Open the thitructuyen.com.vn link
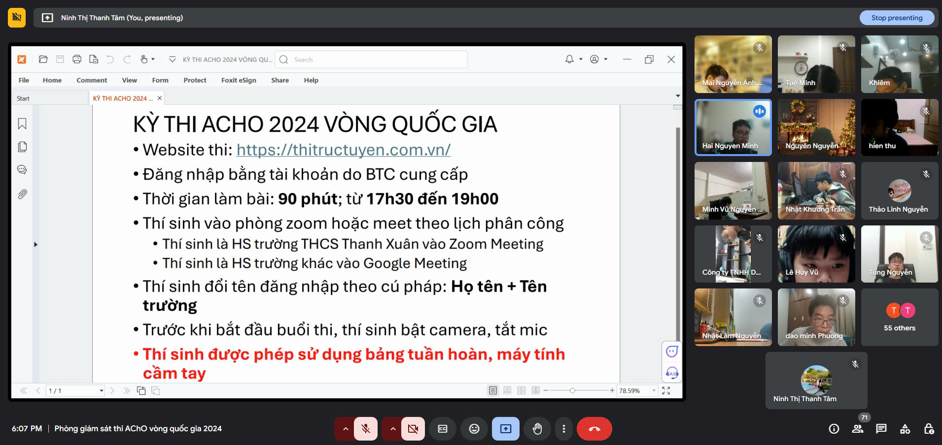 coord(343,150)
